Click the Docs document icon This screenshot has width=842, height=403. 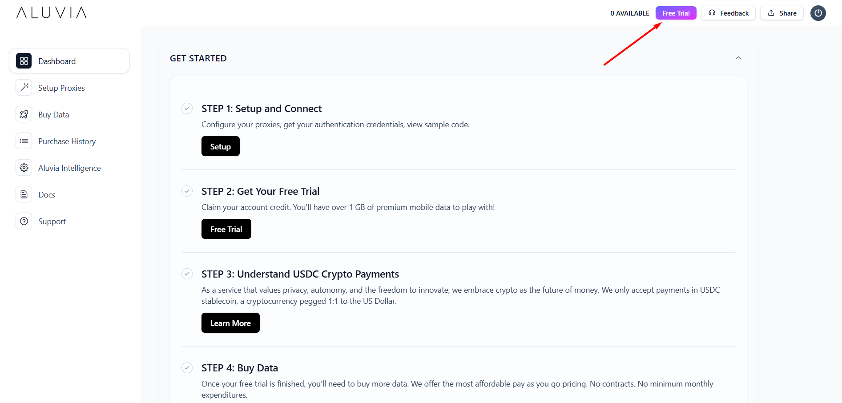pyautogui.click(x=24, y=194)
